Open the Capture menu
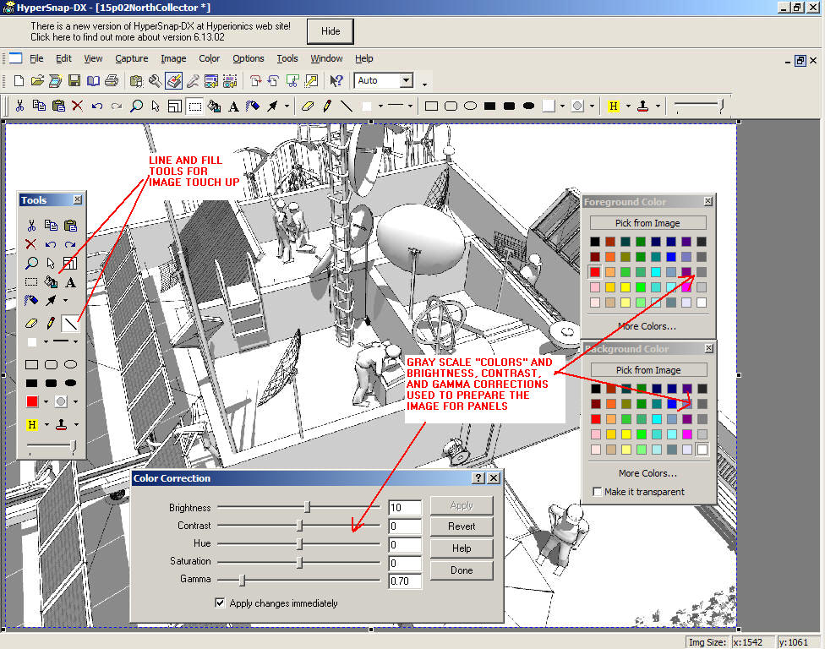Viewport: 825px width, 649px height. point(132,58)
